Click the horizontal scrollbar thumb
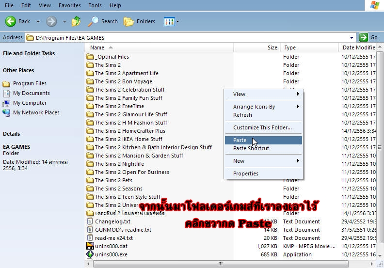The width and height of the screenshot is (384, 268). 221,264
